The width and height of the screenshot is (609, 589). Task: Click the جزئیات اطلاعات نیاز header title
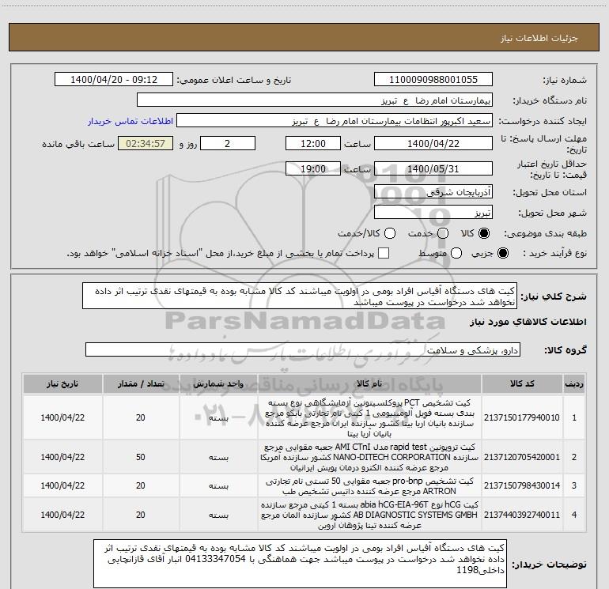(539, 38)
